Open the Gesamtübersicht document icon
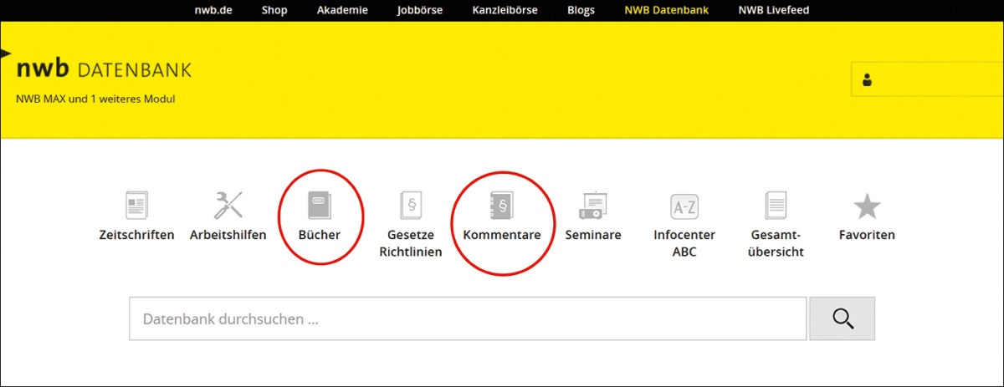This screenshot has height=387, width=1004. click(776, 206)
